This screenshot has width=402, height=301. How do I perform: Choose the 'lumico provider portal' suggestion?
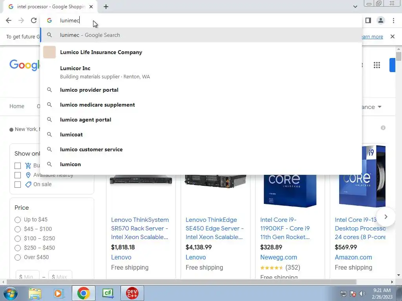click(x=201, y=90)
